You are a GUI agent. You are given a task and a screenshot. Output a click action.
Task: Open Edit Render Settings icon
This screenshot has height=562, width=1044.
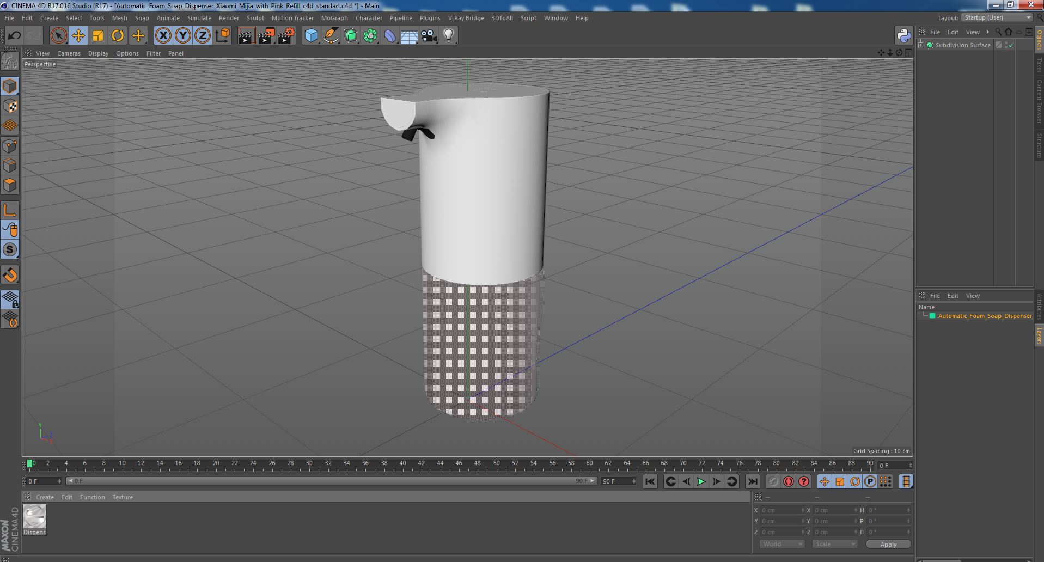coord(286,36)
